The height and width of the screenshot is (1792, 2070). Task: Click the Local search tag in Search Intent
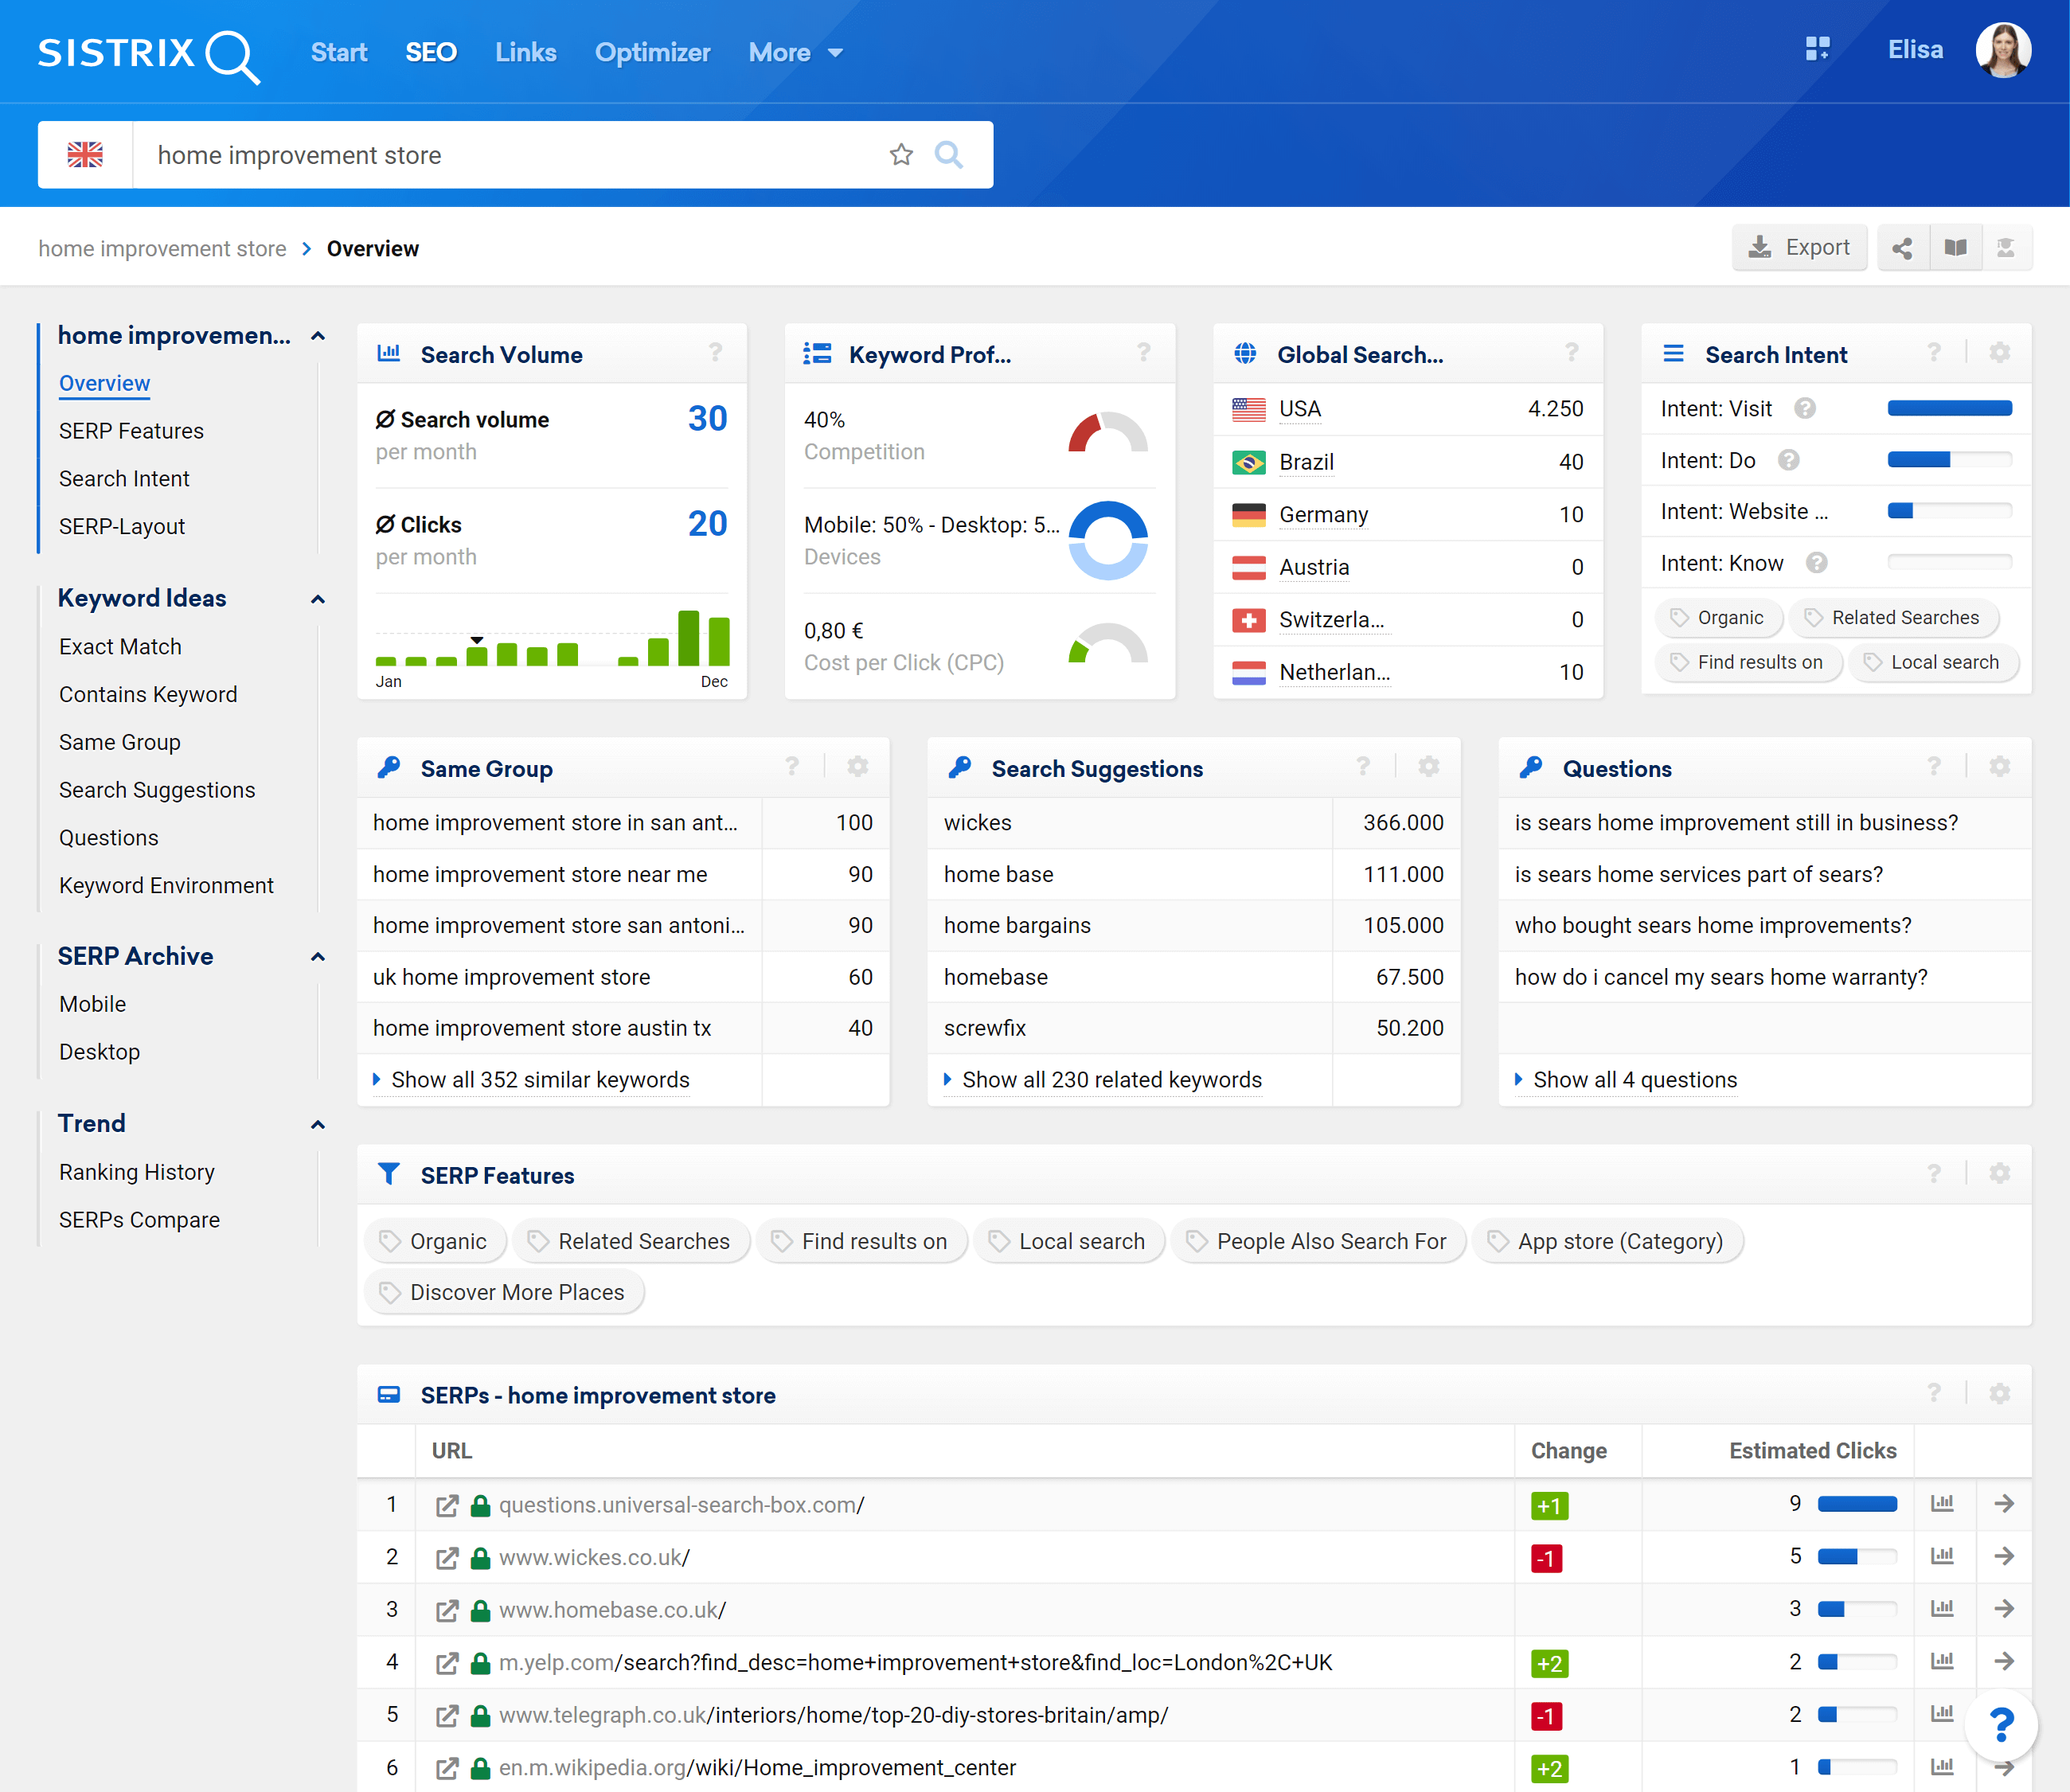click(1932, 662)
